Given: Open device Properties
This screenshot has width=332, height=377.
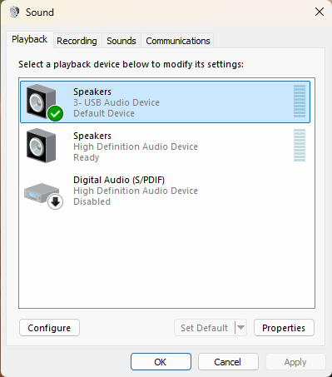Looking at the screenshot, I should pos(284,328).
